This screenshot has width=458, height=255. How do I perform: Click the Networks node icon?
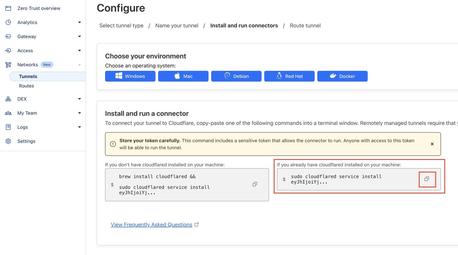tap(8, 64)
